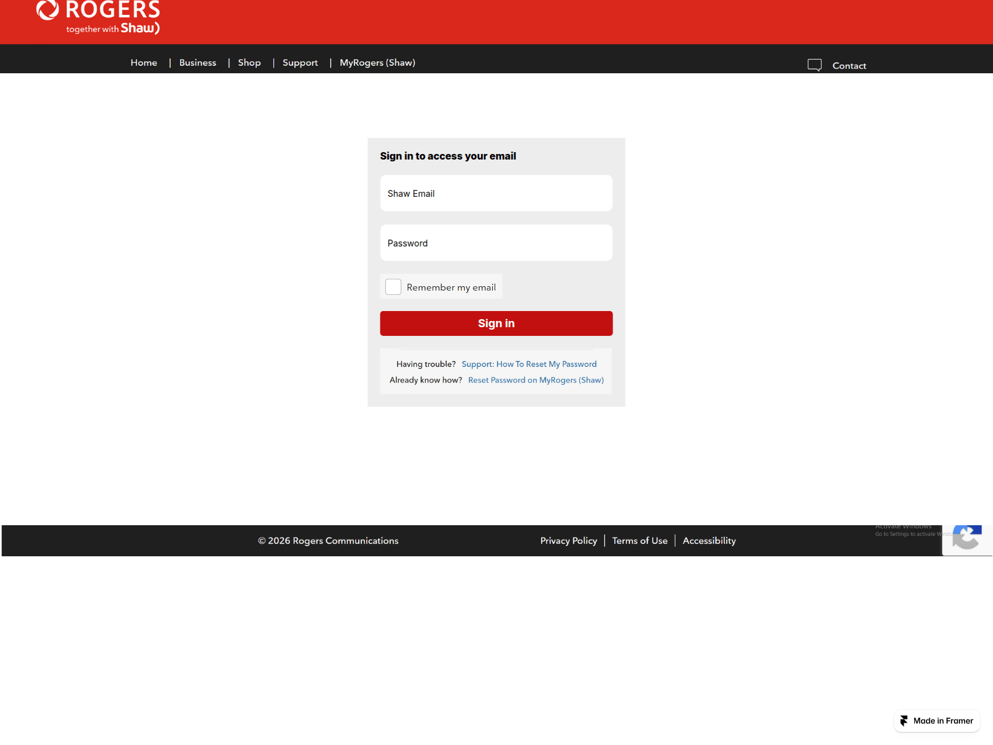Open the Accessibility footer link
This screenshot has height=745, width=993.
(709, 541)
